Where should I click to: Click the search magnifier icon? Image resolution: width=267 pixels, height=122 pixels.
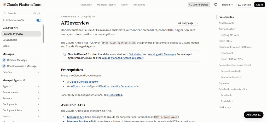pos(5,13)
